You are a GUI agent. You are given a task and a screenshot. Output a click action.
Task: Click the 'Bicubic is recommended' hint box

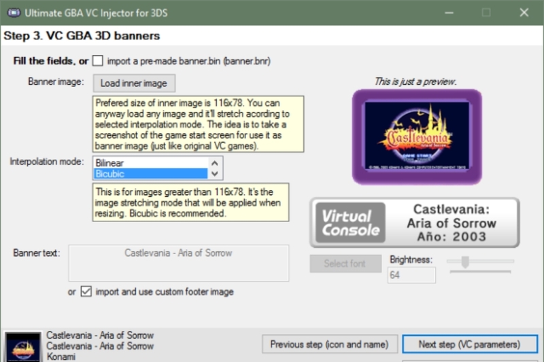(x=190, y=202)
